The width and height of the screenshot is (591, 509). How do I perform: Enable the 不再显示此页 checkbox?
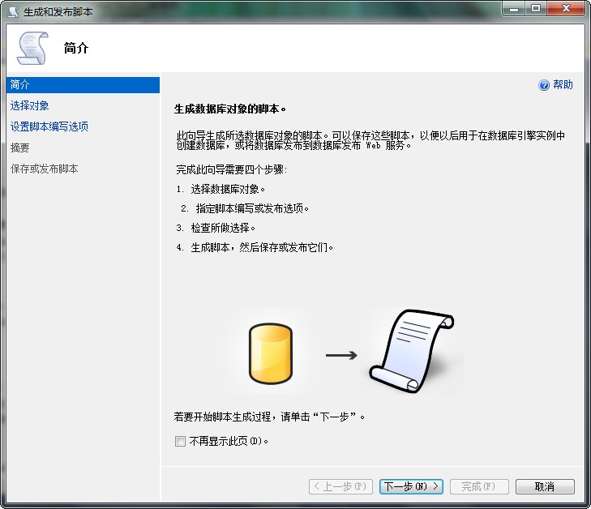tap(180, 441)
